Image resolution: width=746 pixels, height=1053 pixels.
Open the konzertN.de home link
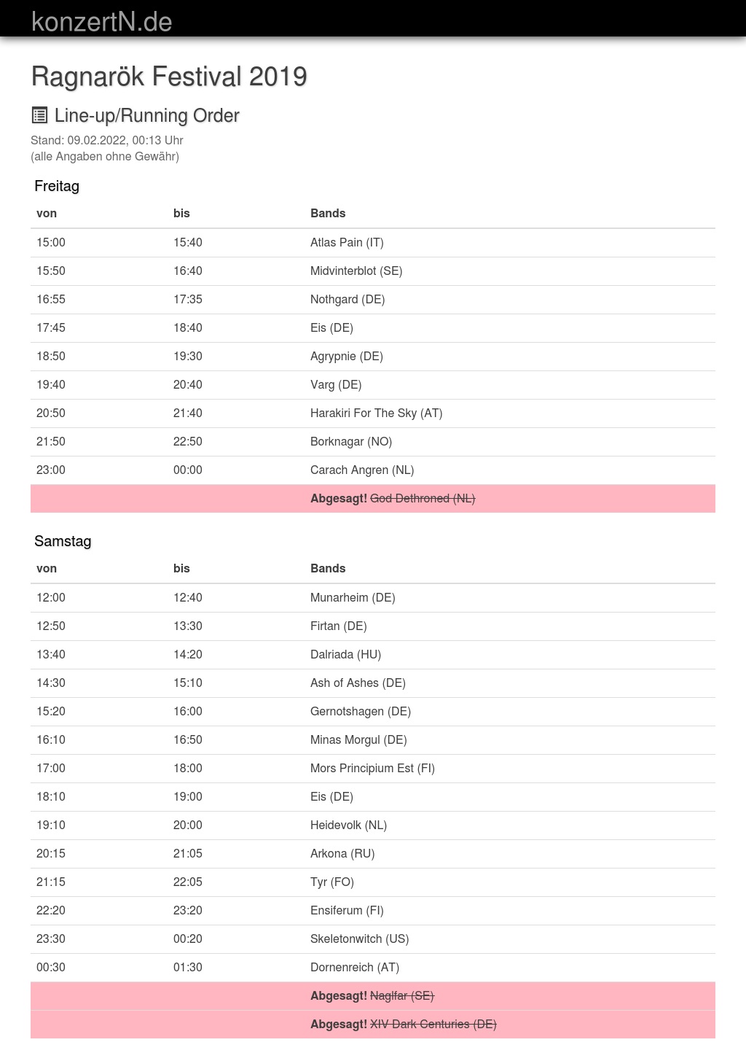click(102, 22)
